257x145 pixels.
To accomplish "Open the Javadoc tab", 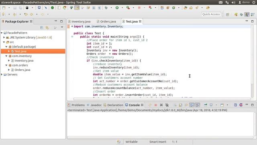I will 94,105.
